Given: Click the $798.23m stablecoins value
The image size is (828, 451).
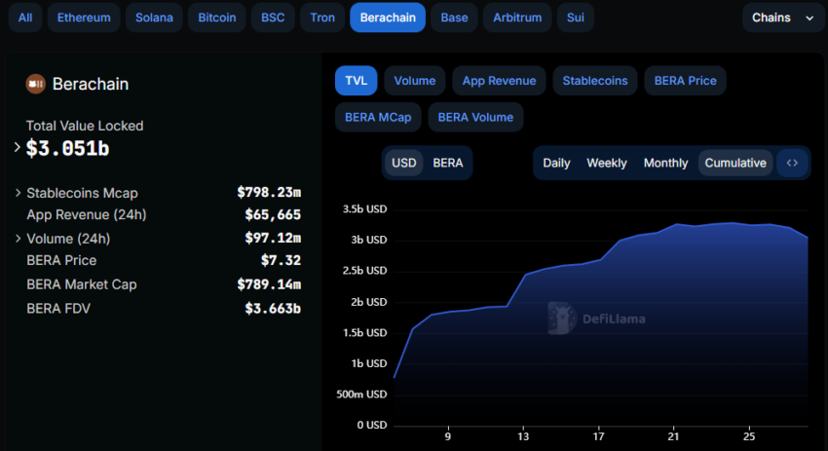Looking at the screenshot, I should coord(269,192).
